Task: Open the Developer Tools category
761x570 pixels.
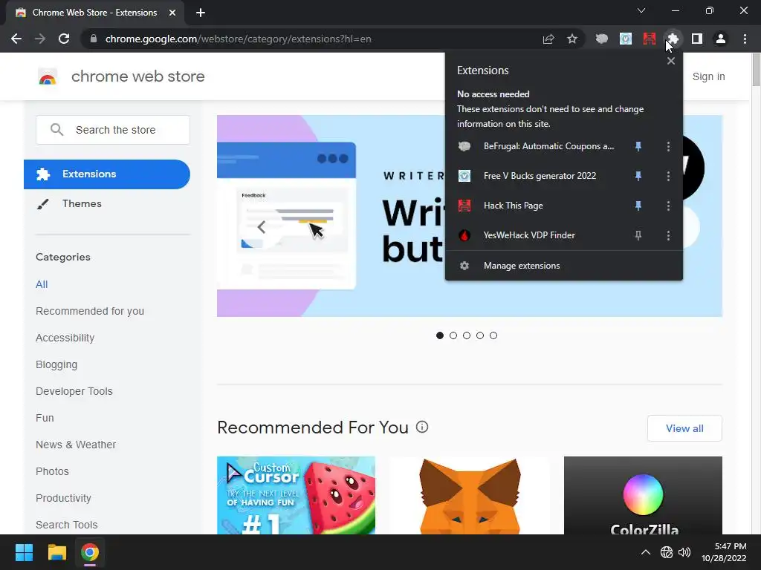Action: click(x=74, y=391)
